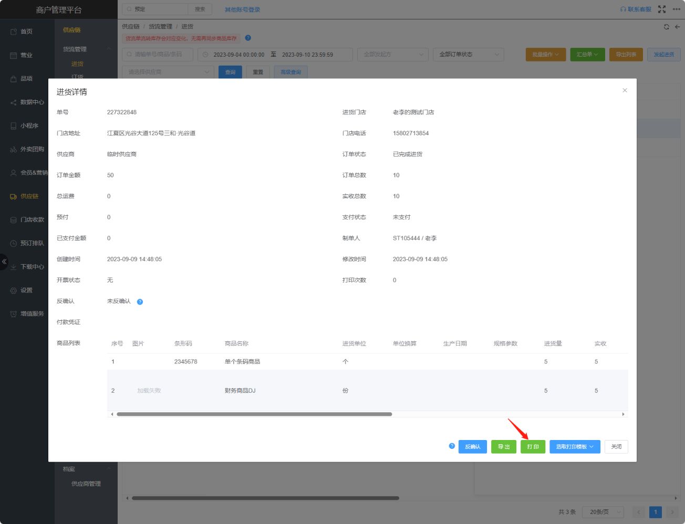
Task: Open 汇总单 dropdown
Action: click(587, 55)
